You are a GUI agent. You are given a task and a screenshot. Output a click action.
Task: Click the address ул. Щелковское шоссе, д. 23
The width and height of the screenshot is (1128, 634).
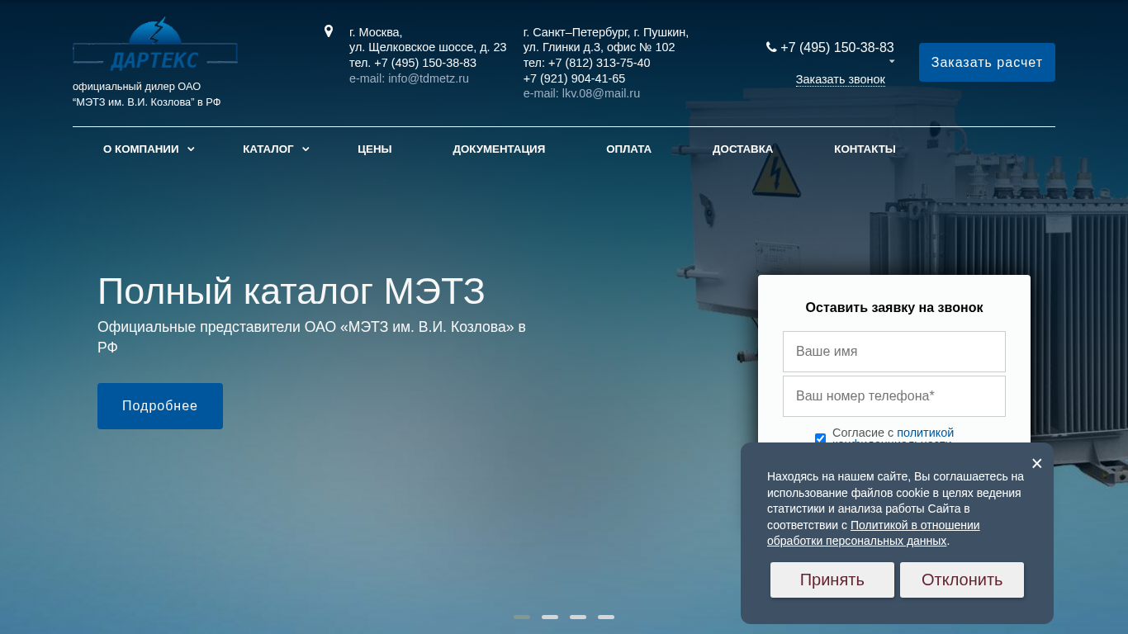428,47
